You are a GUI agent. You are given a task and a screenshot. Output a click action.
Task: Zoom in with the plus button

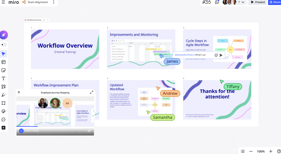click(271, 151)
